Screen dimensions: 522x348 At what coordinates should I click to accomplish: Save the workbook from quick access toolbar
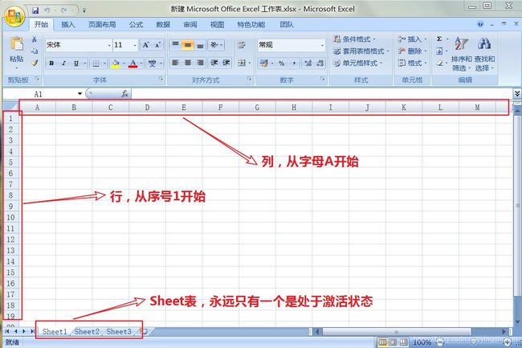pos(35,10)
